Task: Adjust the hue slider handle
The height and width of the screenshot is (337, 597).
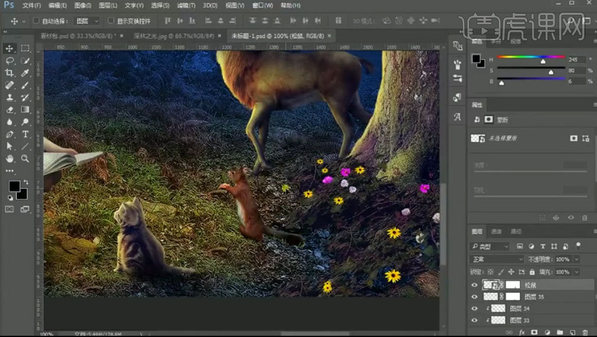Action: (x=543, y=61)
